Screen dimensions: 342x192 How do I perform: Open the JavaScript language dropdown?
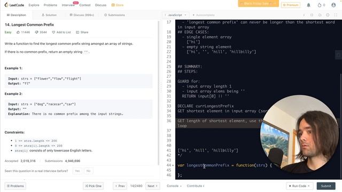[x=176, y=15]
